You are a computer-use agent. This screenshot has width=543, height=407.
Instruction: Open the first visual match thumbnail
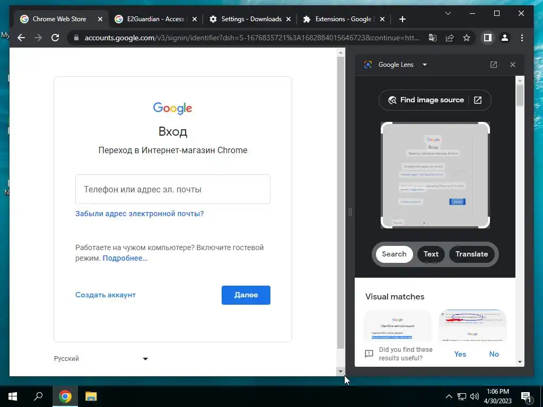(x=398, y=326)
